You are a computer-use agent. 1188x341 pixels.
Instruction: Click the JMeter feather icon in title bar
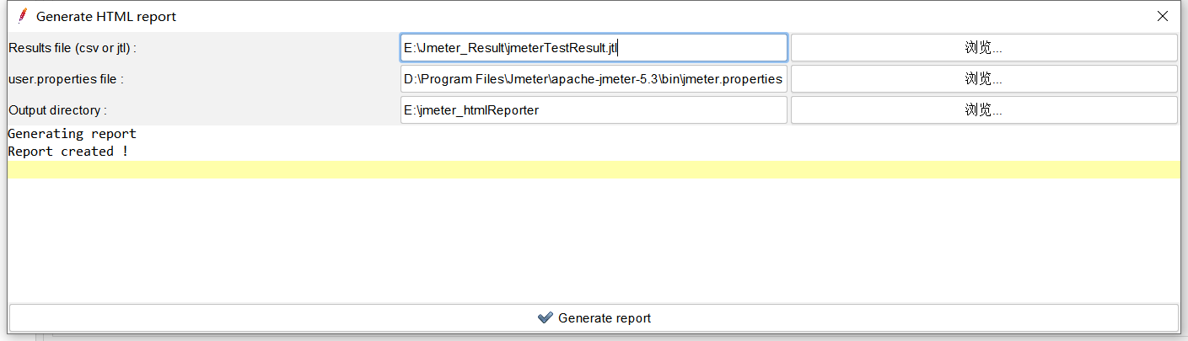click(x=21, y=16)
